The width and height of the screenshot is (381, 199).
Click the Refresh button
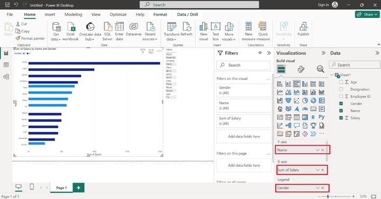(x=186, y=29)
